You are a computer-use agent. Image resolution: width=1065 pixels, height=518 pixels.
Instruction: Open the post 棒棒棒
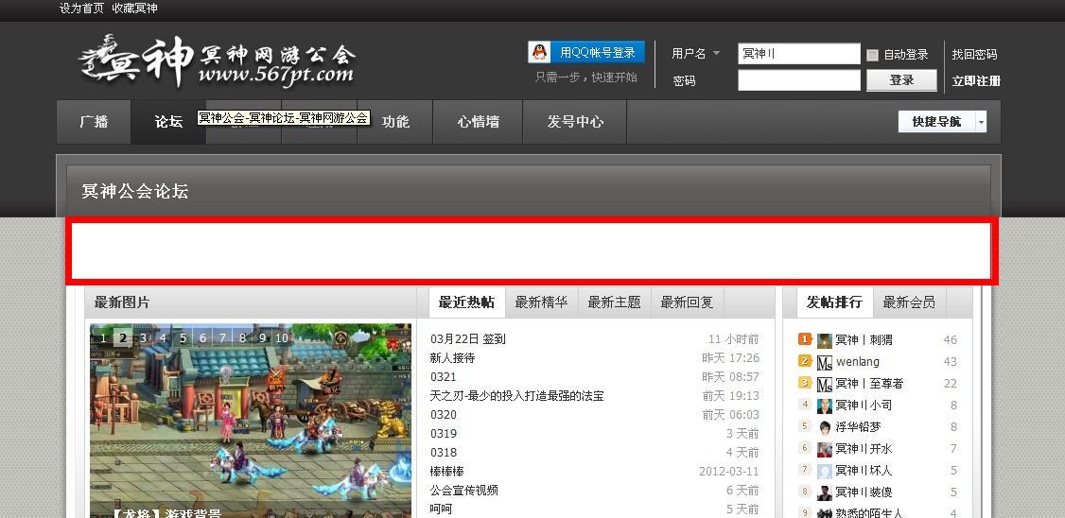tap(447, 471)
